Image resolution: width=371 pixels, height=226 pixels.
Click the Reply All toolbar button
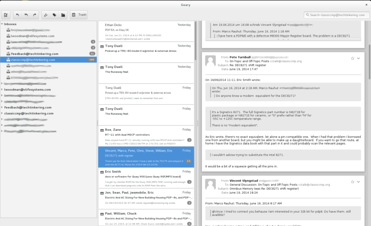click(26, 15)
